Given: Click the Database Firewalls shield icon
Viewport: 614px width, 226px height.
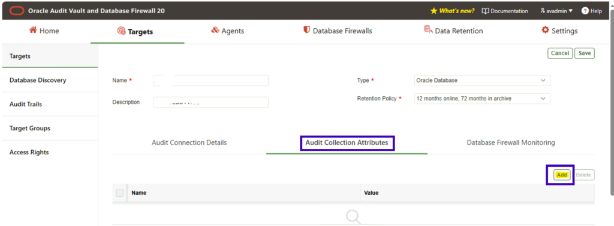Looking at the screenshot, I should 306,30.
